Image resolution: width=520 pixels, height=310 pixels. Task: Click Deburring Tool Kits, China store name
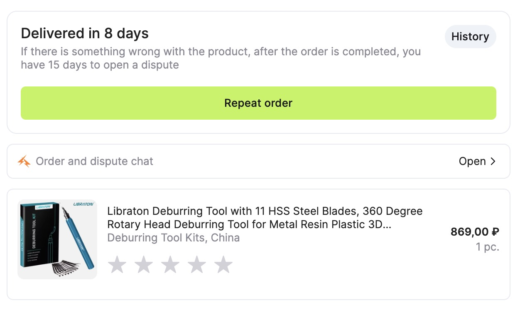tap(173, 238)
